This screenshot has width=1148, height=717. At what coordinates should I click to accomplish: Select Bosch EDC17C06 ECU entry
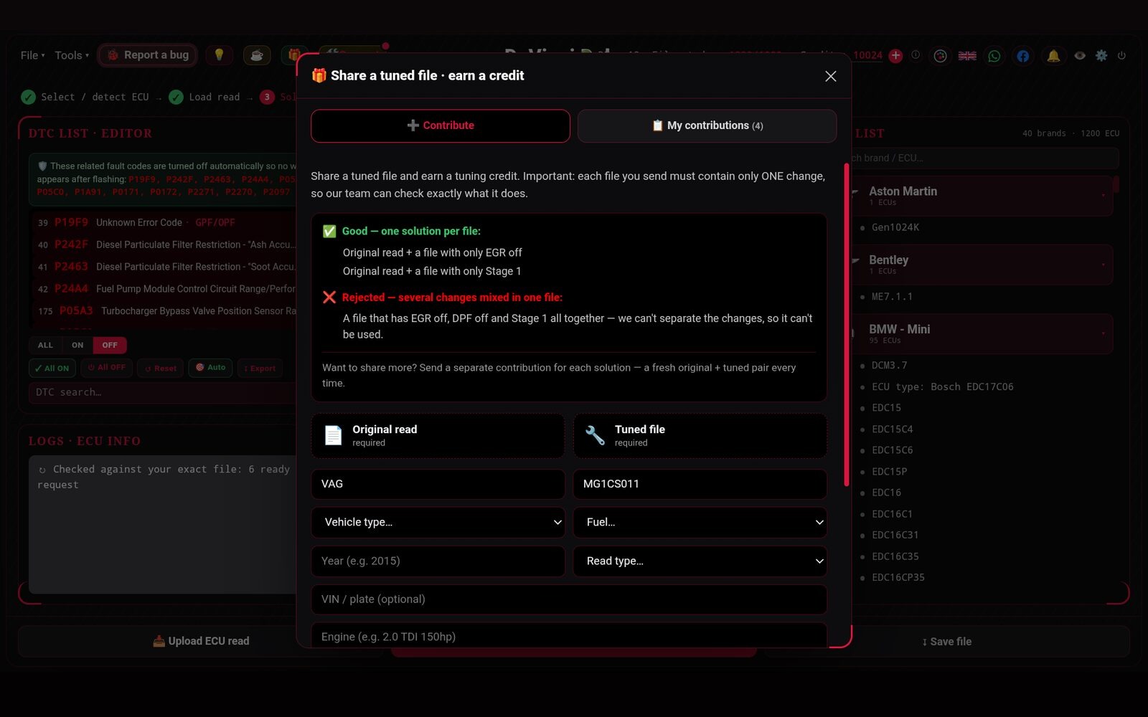942,386
